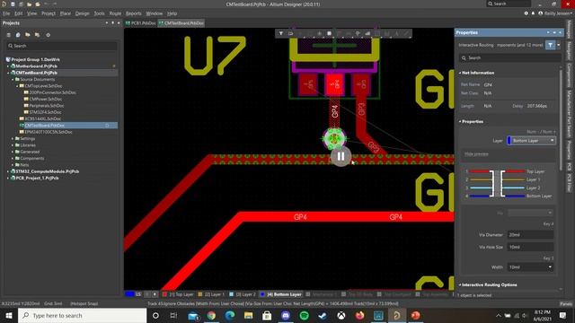Edit the Via Hole Size field
Image resolution: width=575 pixels, height=323 pixels.
click(x=531, y=248)
